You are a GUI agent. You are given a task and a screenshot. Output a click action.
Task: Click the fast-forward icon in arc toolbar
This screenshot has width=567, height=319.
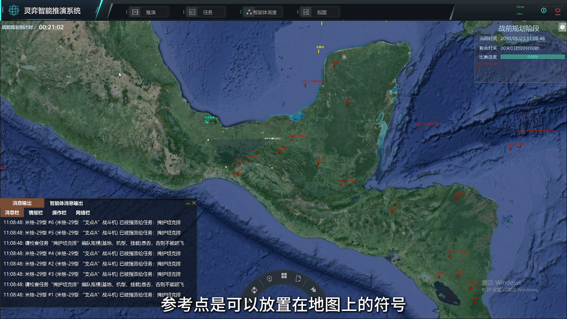(x=312, y=289)
